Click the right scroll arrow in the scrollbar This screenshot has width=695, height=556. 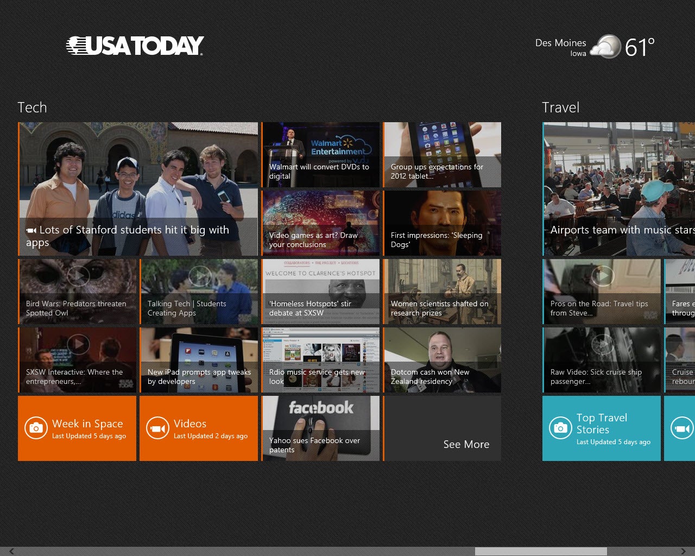684,551
